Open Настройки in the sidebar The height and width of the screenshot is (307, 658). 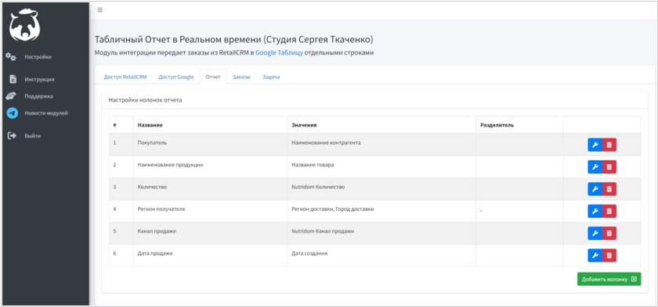pos(38,57)
